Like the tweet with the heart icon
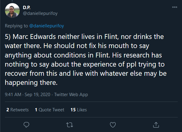This screenshot has width=182, height=132. click(113, 125)
